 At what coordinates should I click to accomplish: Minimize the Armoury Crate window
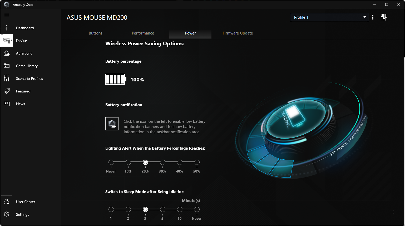(374, 4)
